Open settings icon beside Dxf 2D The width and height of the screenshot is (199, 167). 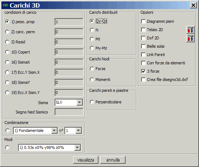(x=190, y=38)
